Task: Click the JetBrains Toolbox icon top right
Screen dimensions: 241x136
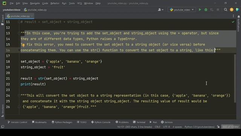Action: click(238, 10)
